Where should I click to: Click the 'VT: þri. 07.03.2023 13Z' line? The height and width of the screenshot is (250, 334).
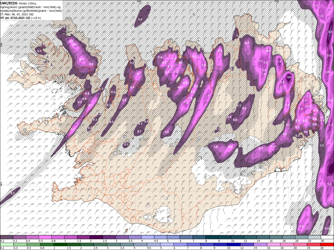pos(15,18)
